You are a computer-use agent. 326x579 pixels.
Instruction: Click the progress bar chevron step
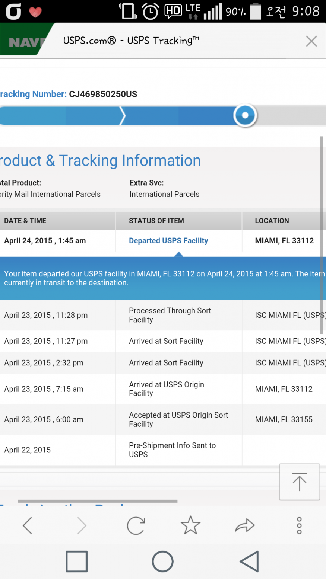click(122, 116)
